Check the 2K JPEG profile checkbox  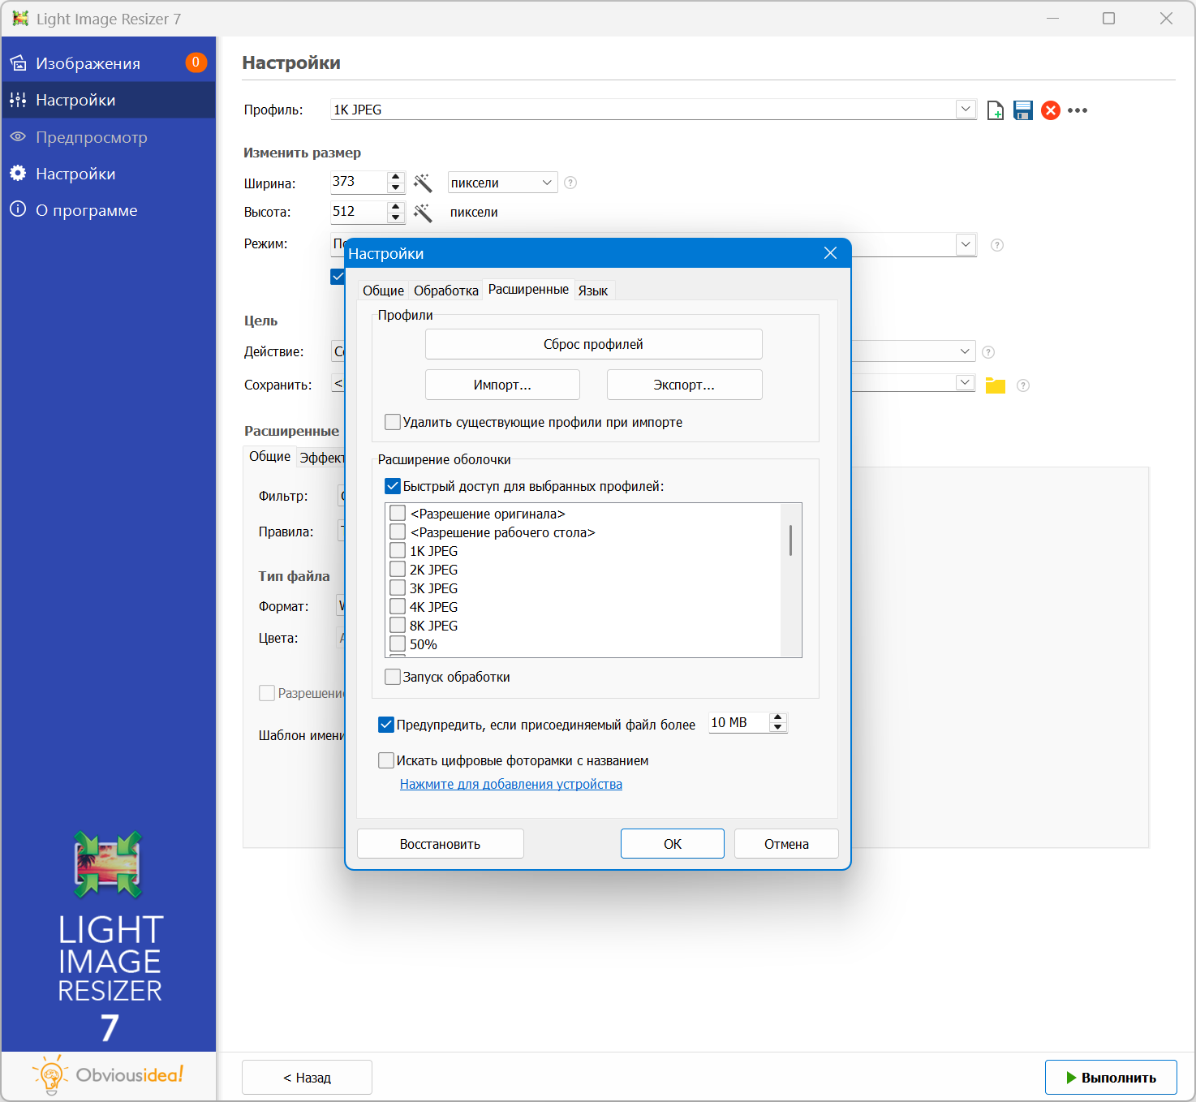[x=398, y=570]
